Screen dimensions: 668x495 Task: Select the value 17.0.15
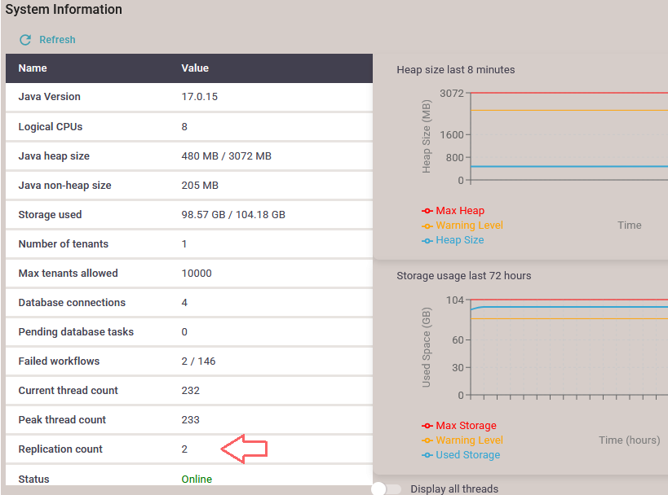199,97
